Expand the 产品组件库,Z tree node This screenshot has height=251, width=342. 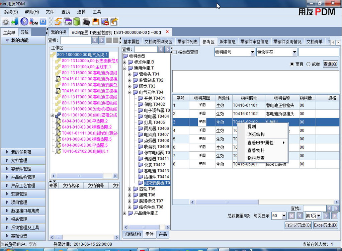[124, 213]
